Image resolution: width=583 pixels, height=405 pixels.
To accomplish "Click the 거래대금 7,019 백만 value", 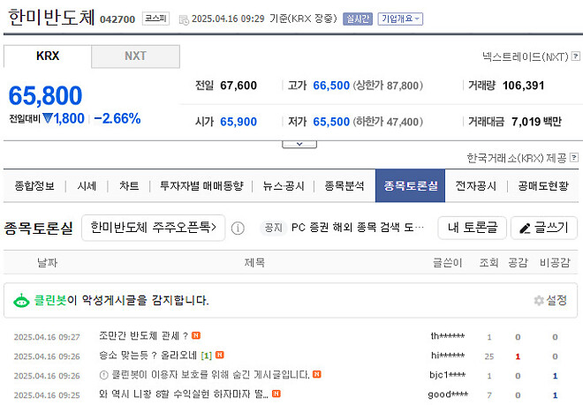I will (x=536, y=122).
